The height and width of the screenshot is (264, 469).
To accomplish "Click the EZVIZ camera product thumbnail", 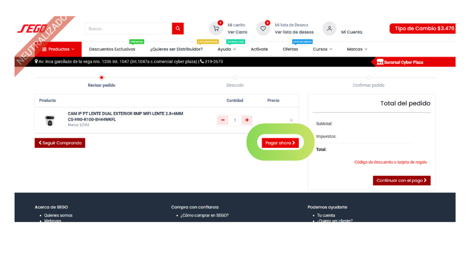I will point(49,120).
